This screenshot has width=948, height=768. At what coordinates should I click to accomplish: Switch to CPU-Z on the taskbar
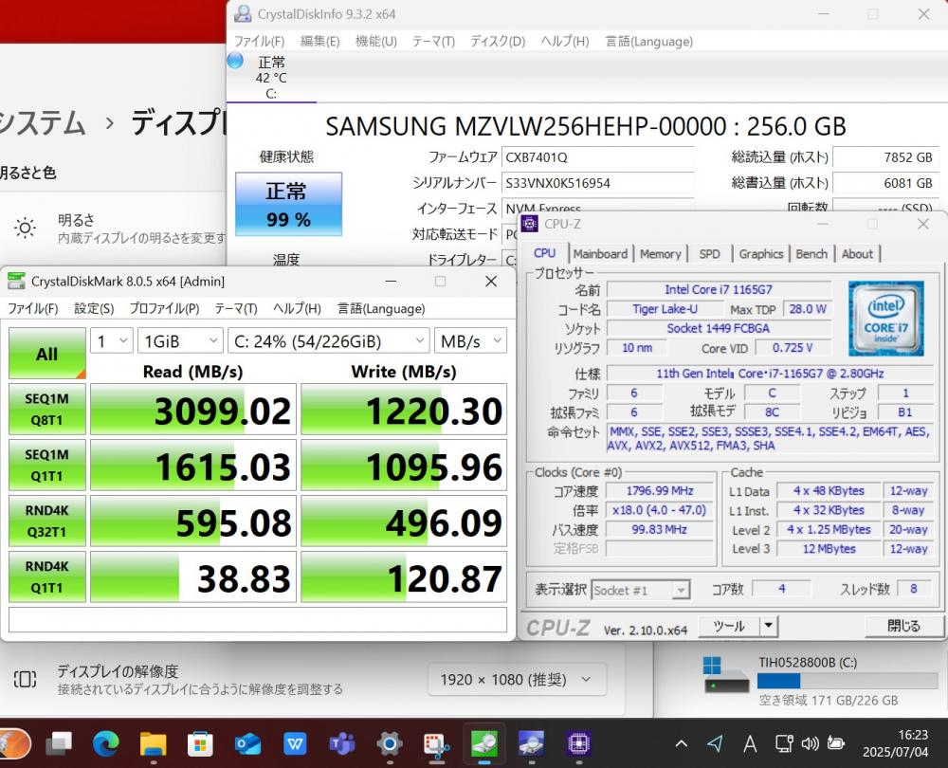[578, 743]
